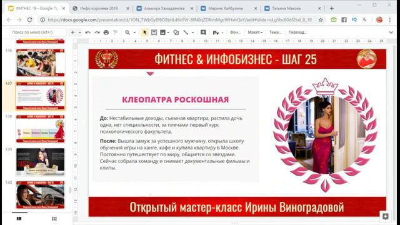Close the Инфо королева 2019 tab

[127, 8]
